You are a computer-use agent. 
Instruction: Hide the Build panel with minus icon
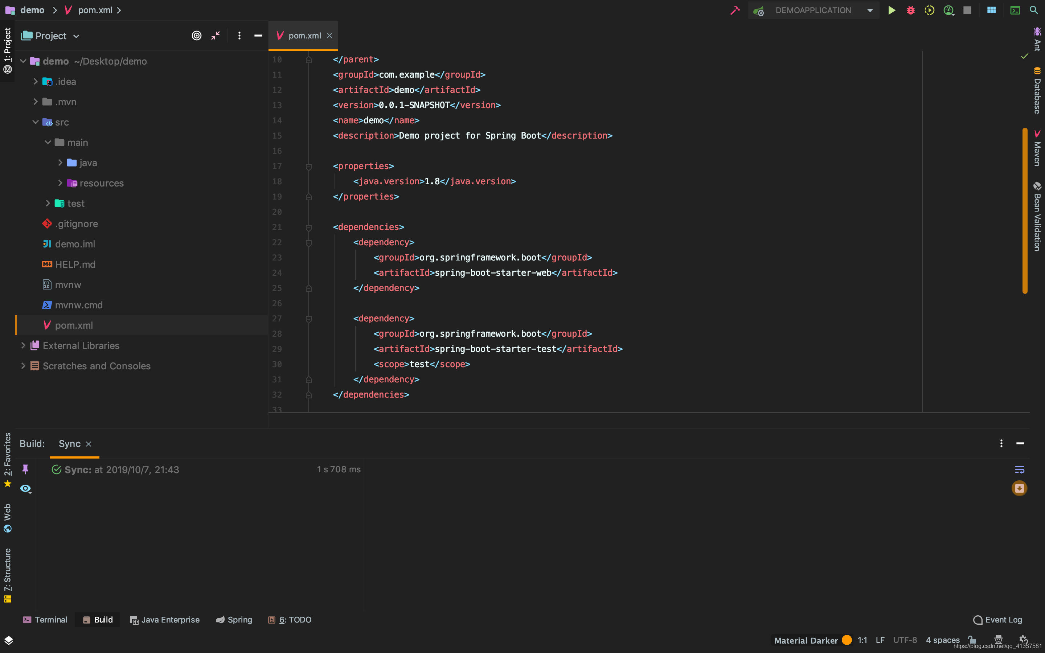click(1020, 444)
